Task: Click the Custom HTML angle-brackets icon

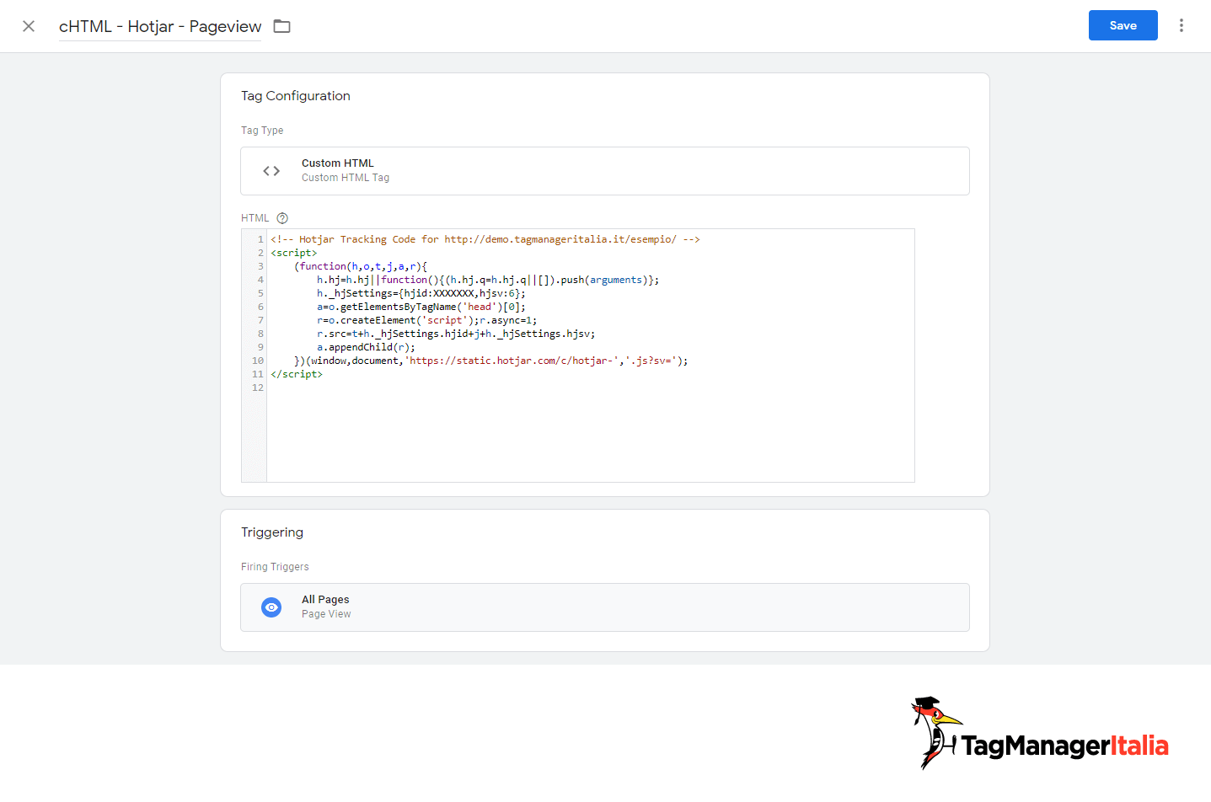Action: 271,171
